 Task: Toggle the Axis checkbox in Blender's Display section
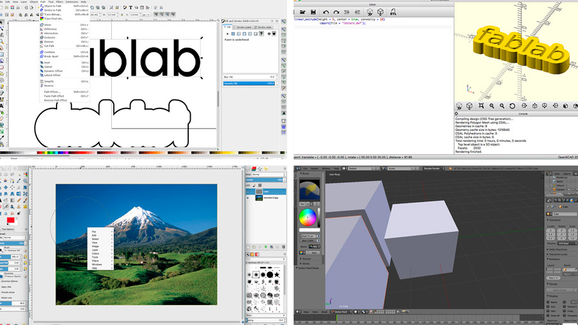point(548,306)
